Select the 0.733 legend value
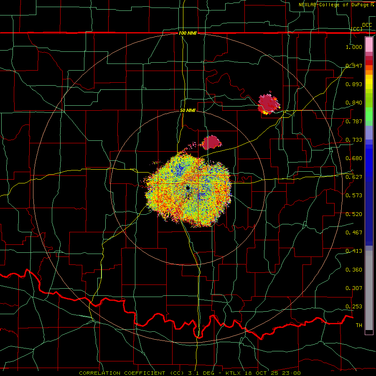376x376 pixels. point(354,140)
